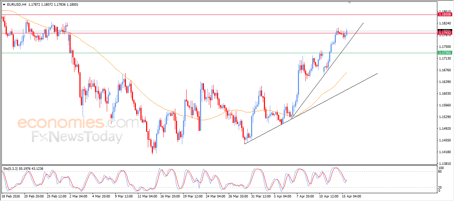Click the 15 Apr 04:00 time label
The height and width of the screenshot is (201, 454).
pyautogui.click(x=351, y=196)
